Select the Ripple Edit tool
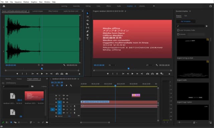This screenshot has height=128, width=214. pos(88,20)
